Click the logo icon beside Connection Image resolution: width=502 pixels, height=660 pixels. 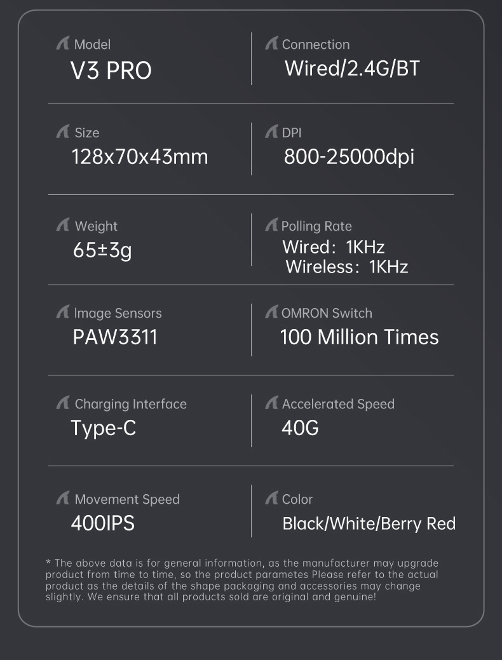pyautogui.click(x=271, y=44)
